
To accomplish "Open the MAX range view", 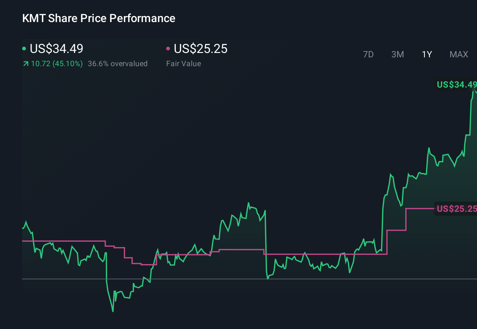I will [x=458, y=54].
